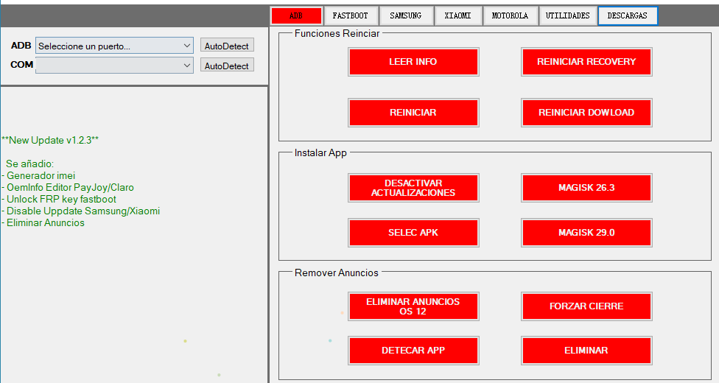719x383 pixels.
Task: Click DESACTIVAR ACTUALIZACIONES button
Action: pyautogui.click(x=413, y=188)
